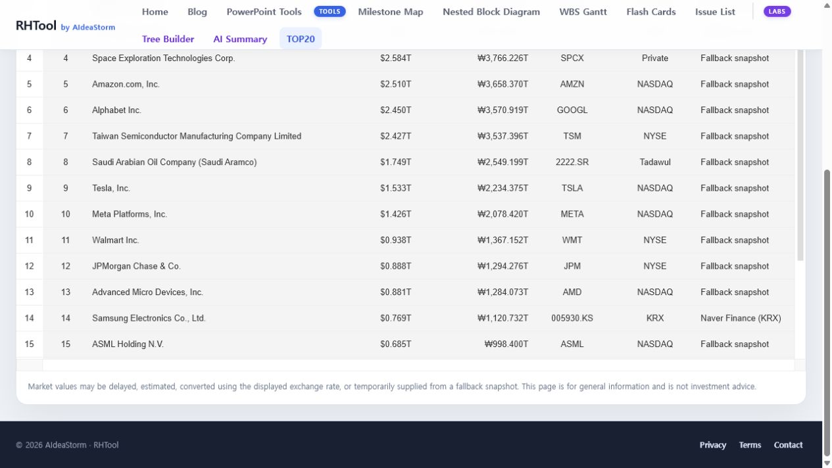
Task: Click the TOOLS badge in navbar
Action: (x=330, y=11)
